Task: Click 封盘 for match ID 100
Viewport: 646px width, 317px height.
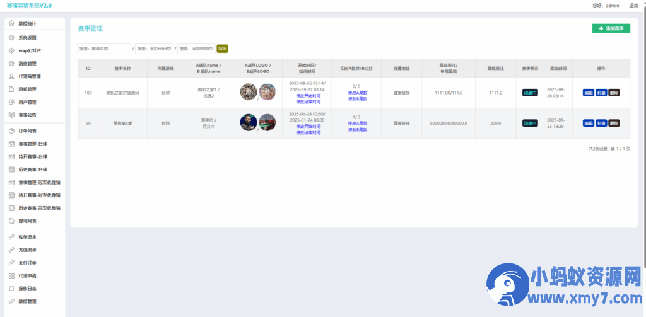Action: (x=601, y=93)
